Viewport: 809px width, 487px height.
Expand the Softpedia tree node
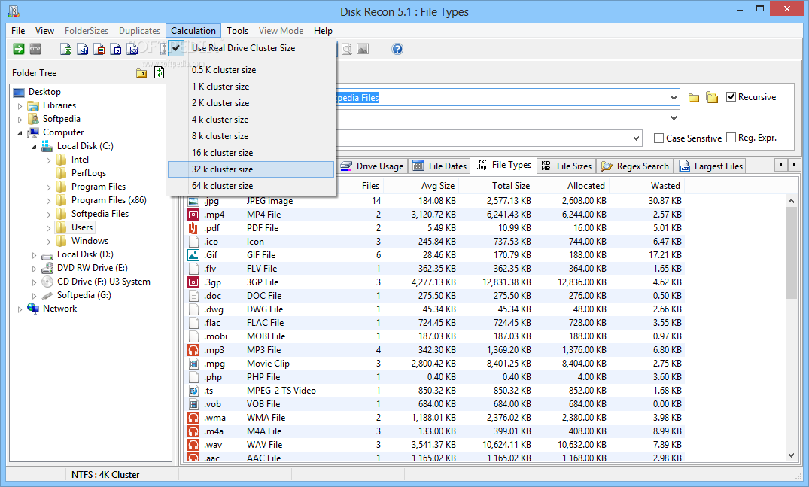pos(20,119)
